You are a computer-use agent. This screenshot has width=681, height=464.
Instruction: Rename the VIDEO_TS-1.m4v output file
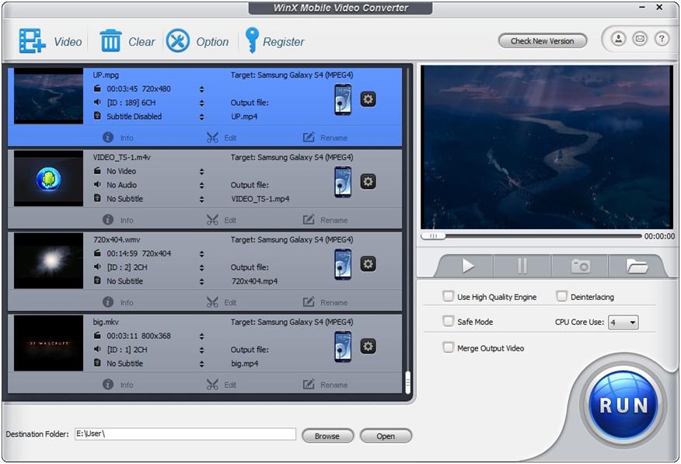point(325,220)
